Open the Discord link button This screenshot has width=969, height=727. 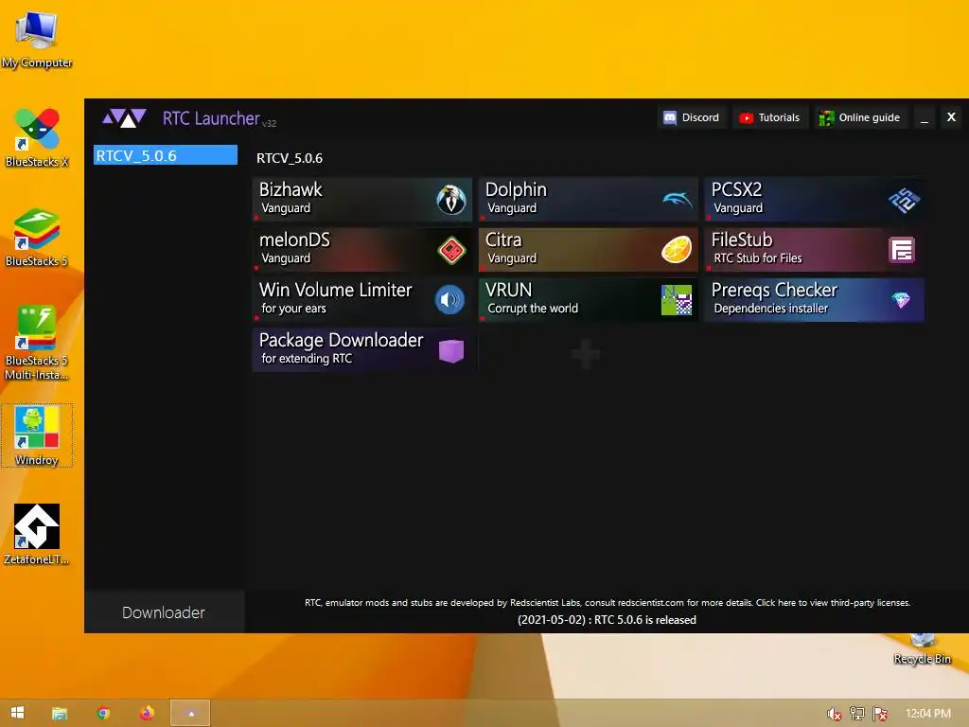[x=692, y=117]
